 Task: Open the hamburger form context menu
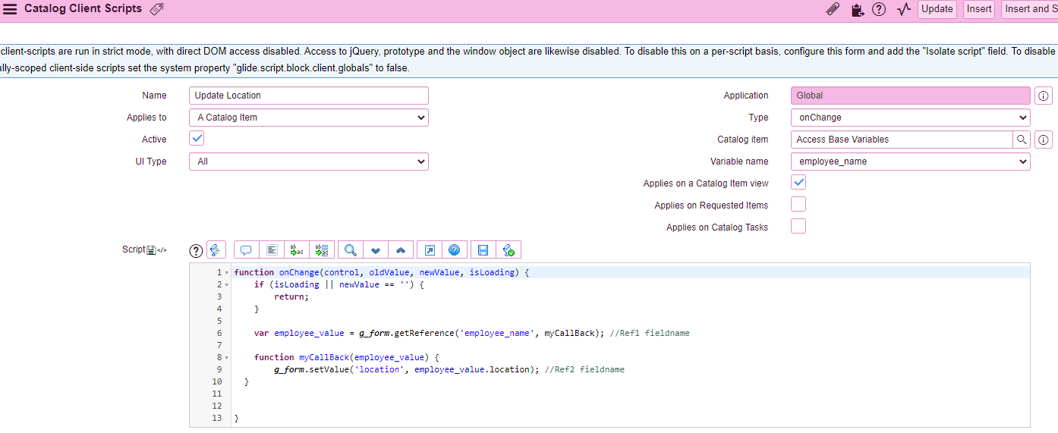click(10, 9)
